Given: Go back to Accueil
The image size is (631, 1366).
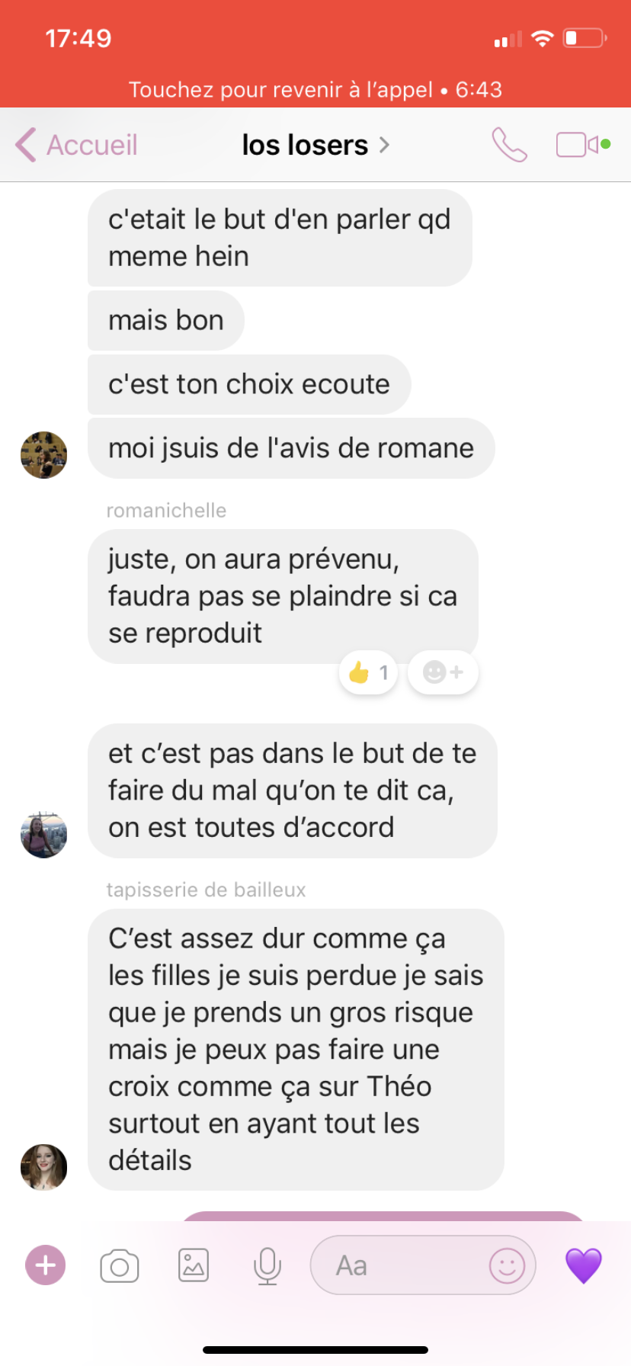Looking at the screenshot, I should click(x=76, y=144).
